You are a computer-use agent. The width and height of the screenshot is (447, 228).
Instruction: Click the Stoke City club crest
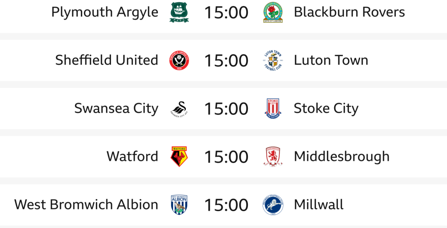[x=273, y=109]
